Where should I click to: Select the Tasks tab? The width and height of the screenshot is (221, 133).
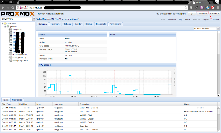(x=6, y=100)
